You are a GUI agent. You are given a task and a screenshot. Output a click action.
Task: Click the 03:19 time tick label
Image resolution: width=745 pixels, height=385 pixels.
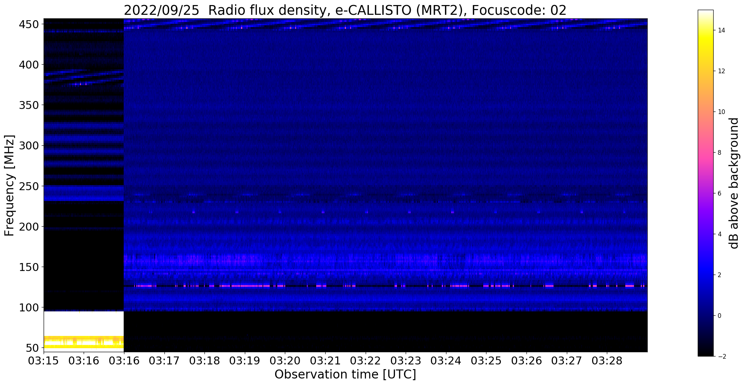tap(245, 361)
